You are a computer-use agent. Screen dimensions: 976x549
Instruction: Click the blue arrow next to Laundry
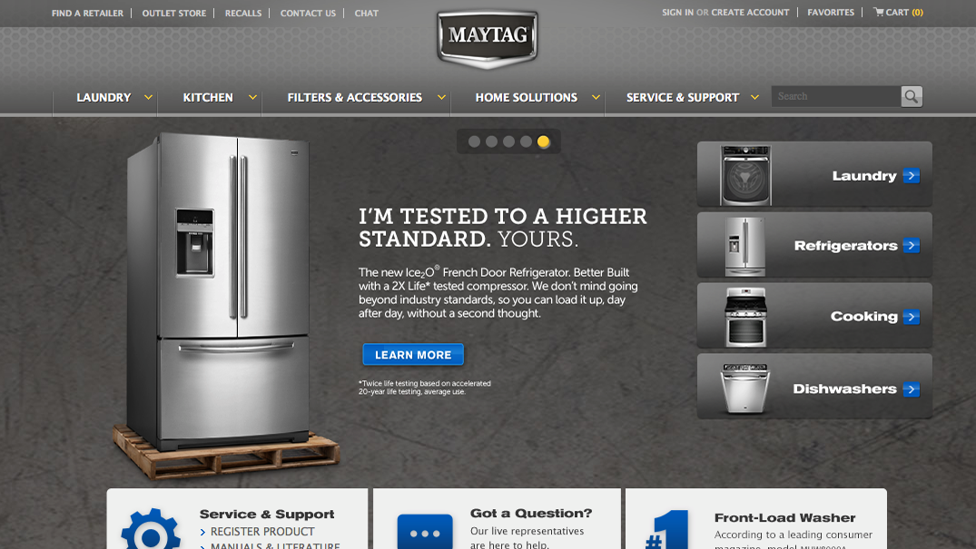[912, 175]
